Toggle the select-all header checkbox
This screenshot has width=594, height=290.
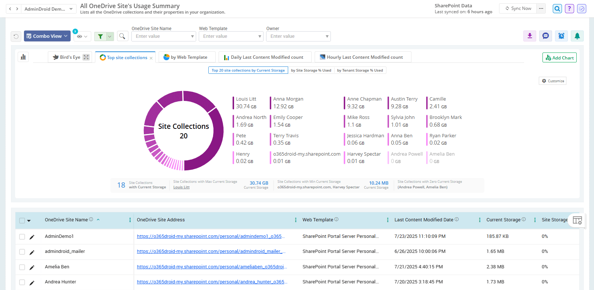(x=22, y=221)
